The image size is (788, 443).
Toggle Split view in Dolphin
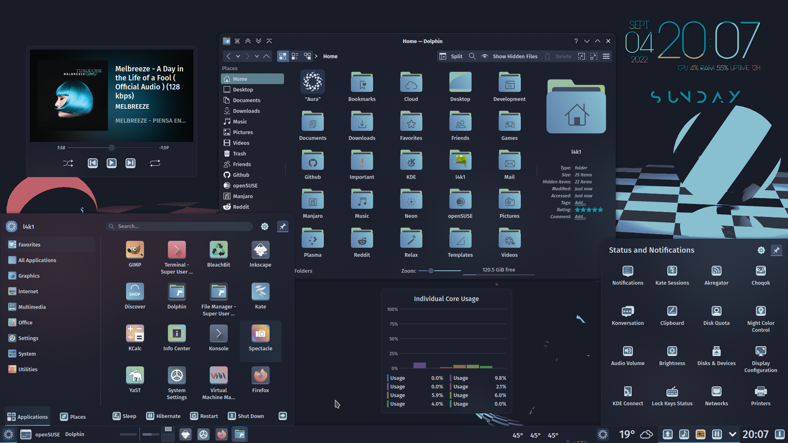pos(451,56)
